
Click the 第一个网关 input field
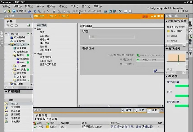click(x=150, y=64)
